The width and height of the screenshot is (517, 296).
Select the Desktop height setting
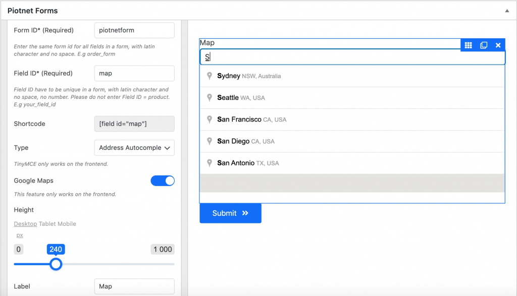tap(25, 223)
